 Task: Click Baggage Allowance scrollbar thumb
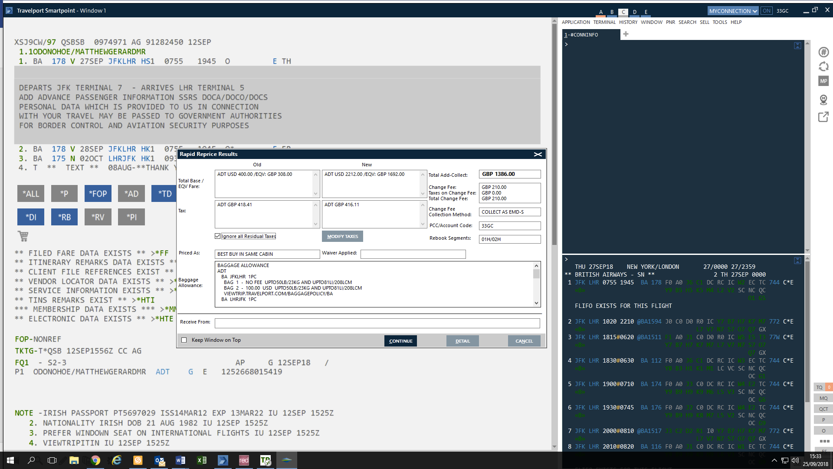pos(537,274)
